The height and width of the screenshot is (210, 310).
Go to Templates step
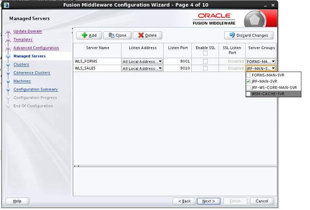23,40
